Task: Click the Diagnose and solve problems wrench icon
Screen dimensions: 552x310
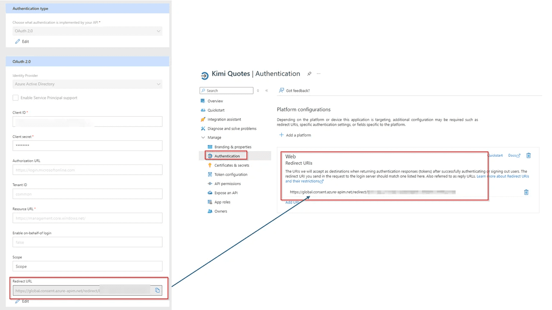Action: [203, 128]
